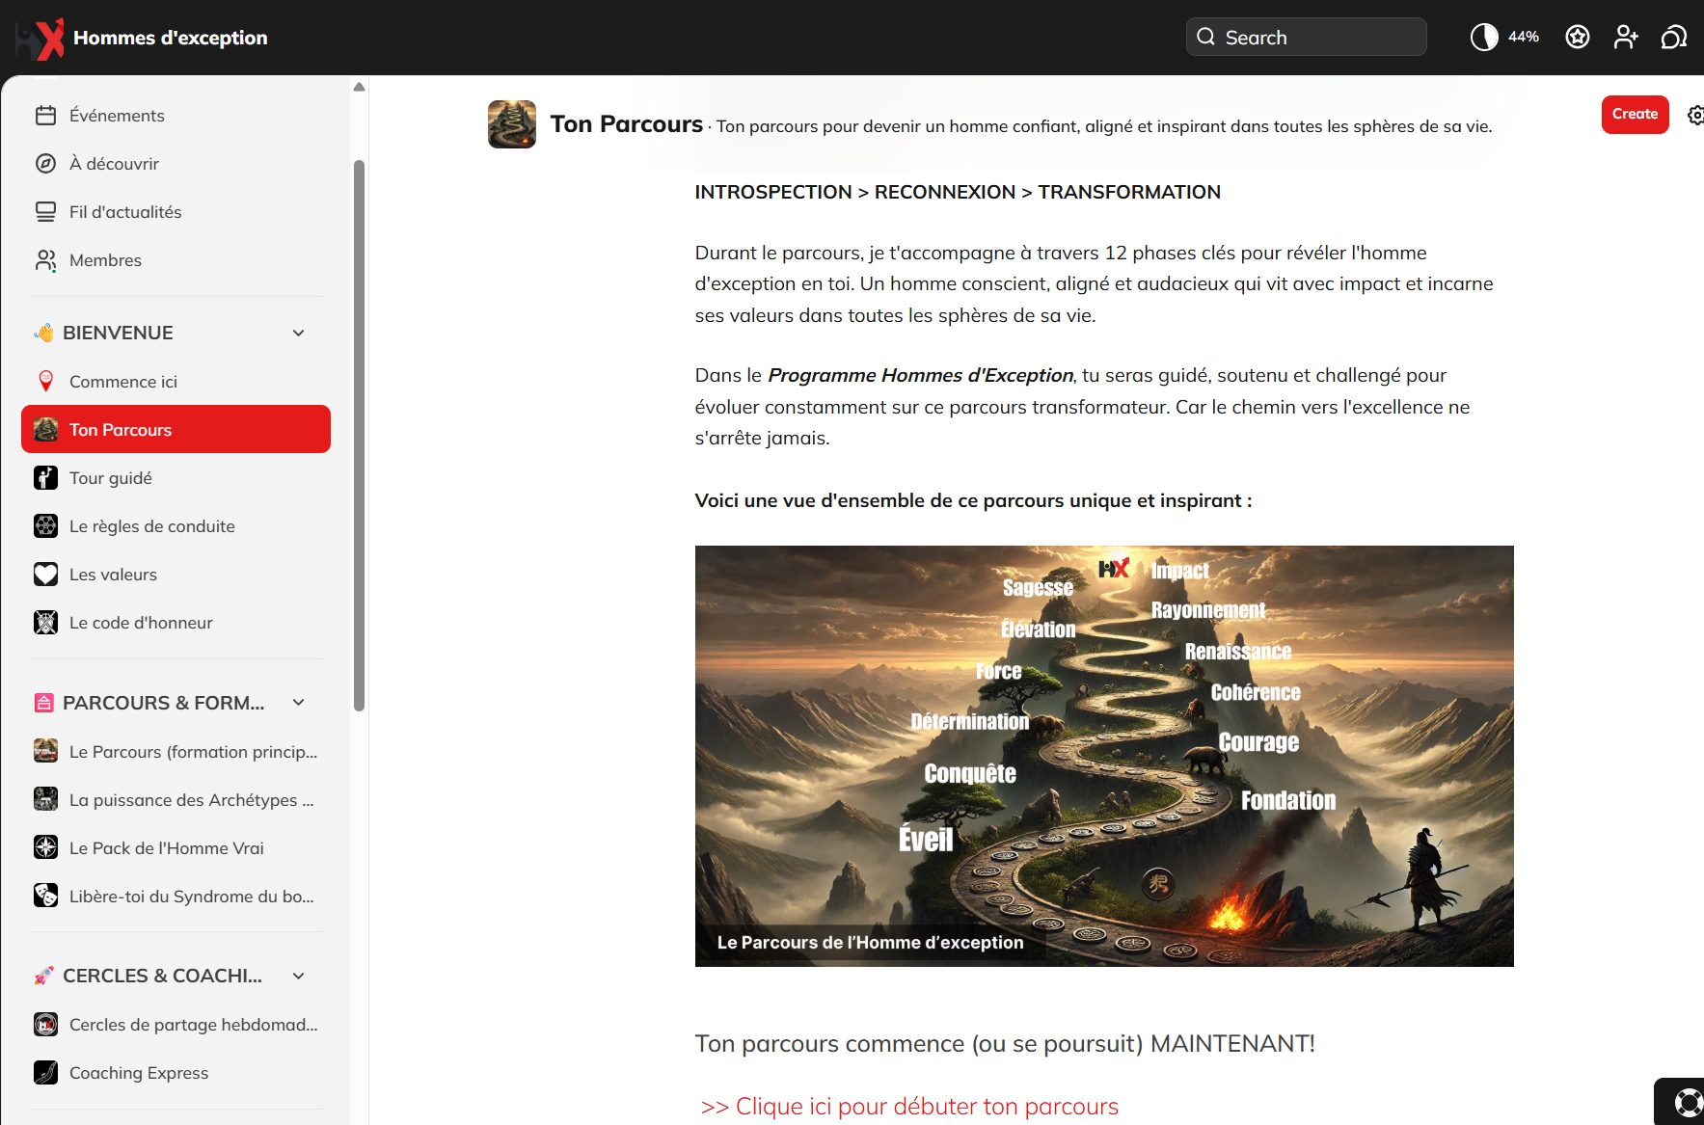Collapse the PARCOURS & FORM... section
Viewport: 1704px width, 1125px height.
coord(299,703)
